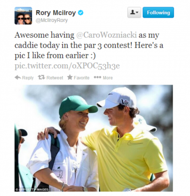Click the Retweet arrows icon
The width and height of the screenshot is (190, 196).
click(41, 78)
